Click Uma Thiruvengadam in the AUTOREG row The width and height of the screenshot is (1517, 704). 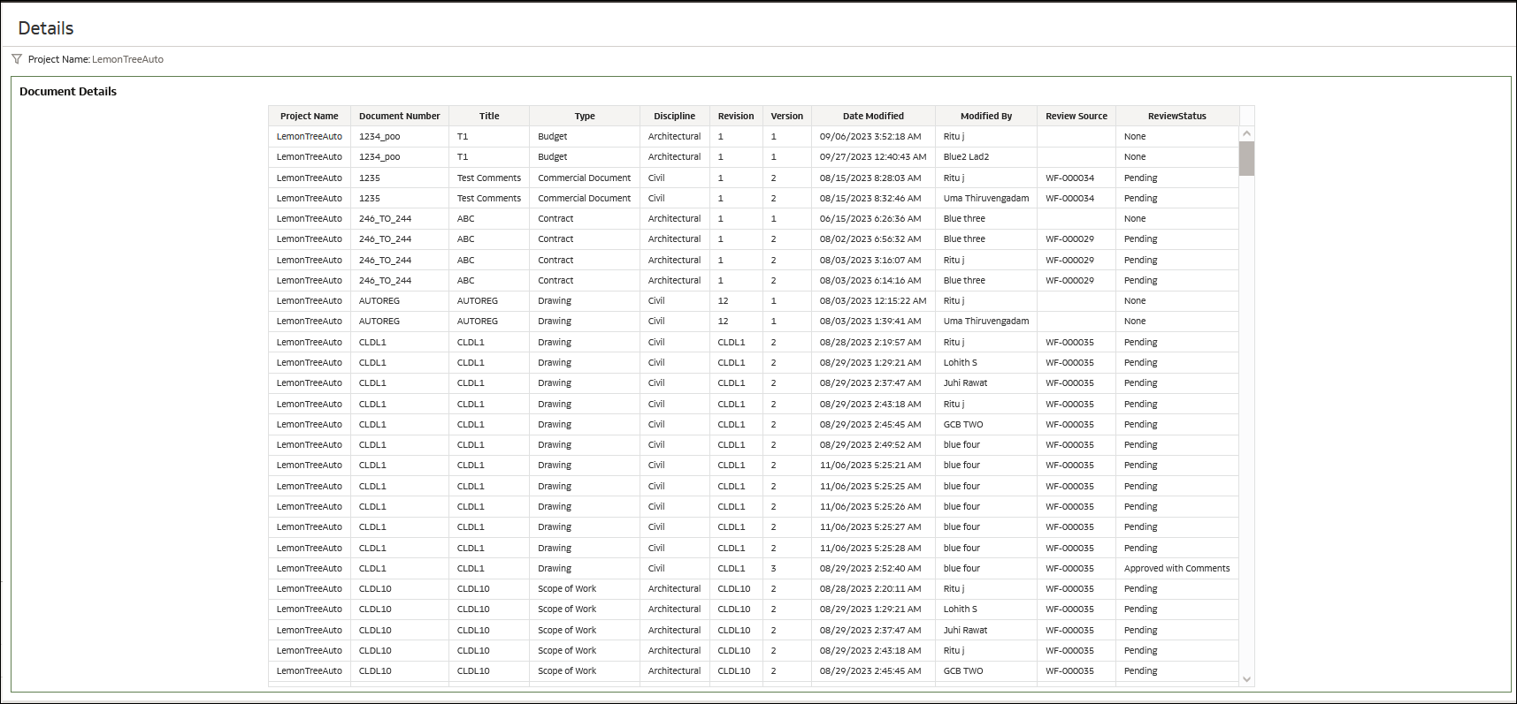986,322
